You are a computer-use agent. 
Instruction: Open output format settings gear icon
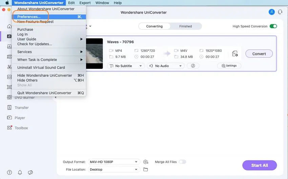145,162
